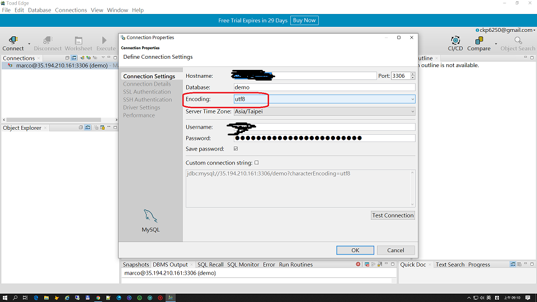Viewport: 537px width, 302px height.
Task: Select Connection Settings in dialog sidebar
Action: 149,76
